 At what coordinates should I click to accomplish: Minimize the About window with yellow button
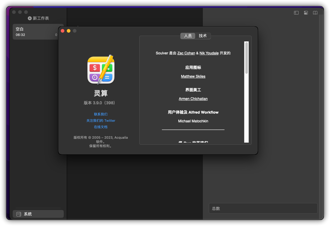point(69,31)
